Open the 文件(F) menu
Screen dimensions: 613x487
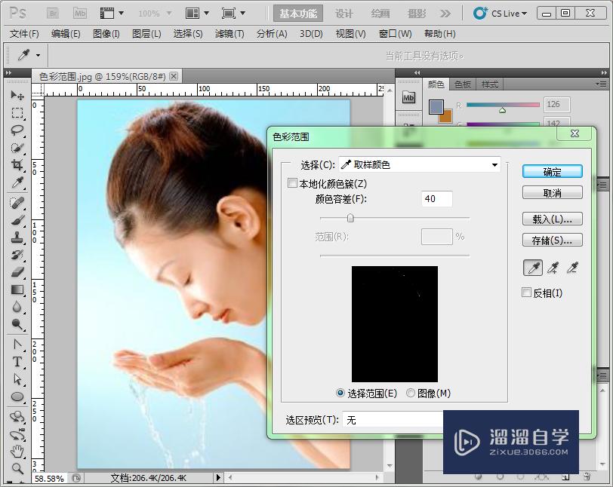click(x=24, y=34)
